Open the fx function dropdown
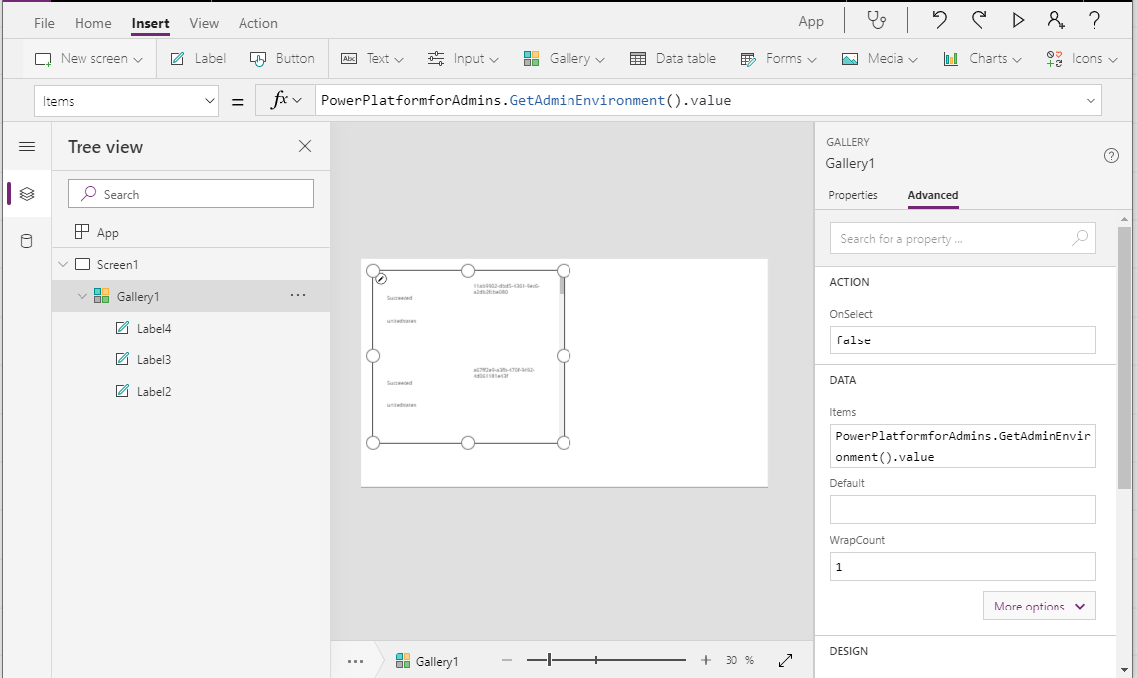Image resolution: width=1137 pixels, height=678 pixels. click(285, 100)
